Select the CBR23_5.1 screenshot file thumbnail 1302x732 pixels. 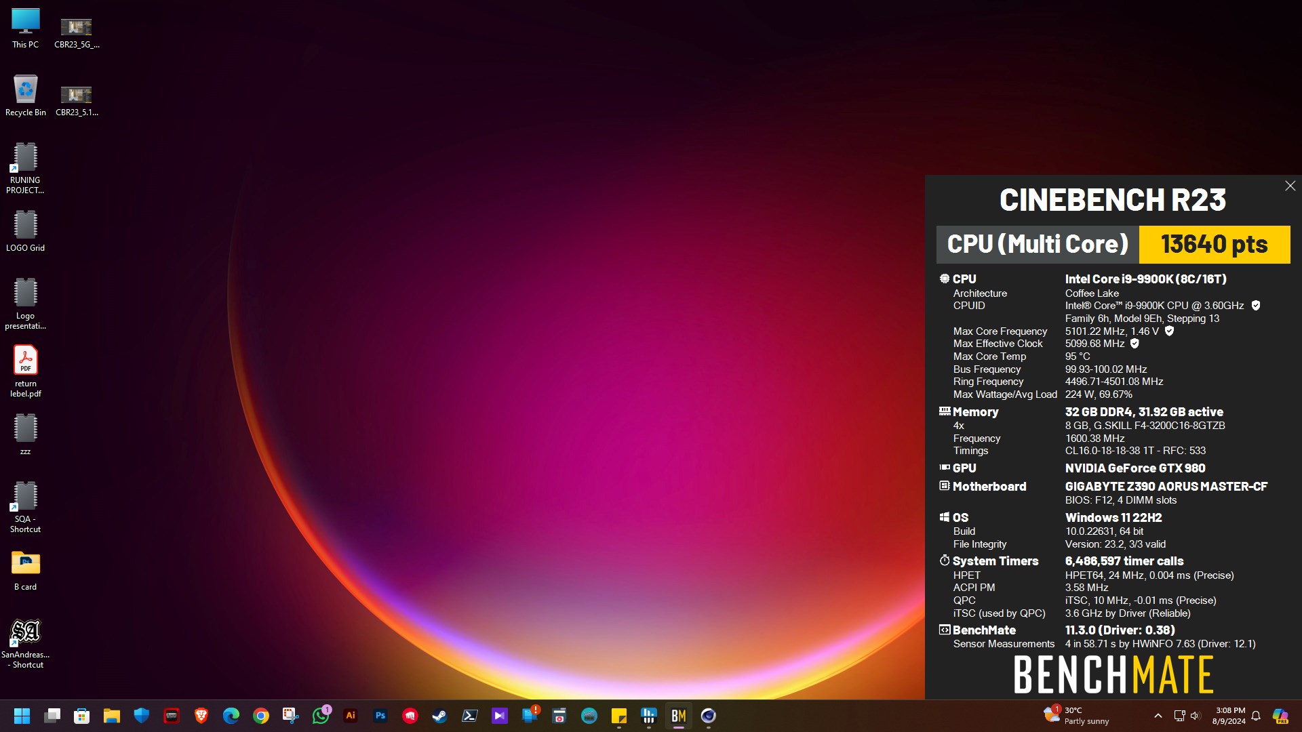click(x=77, y=100)
